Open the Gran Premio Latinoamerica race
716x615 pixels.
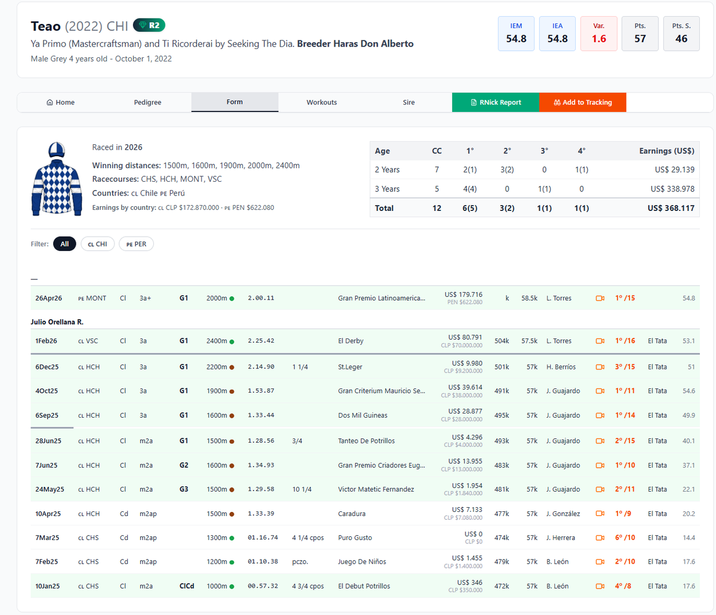click(x=382, y=298)
